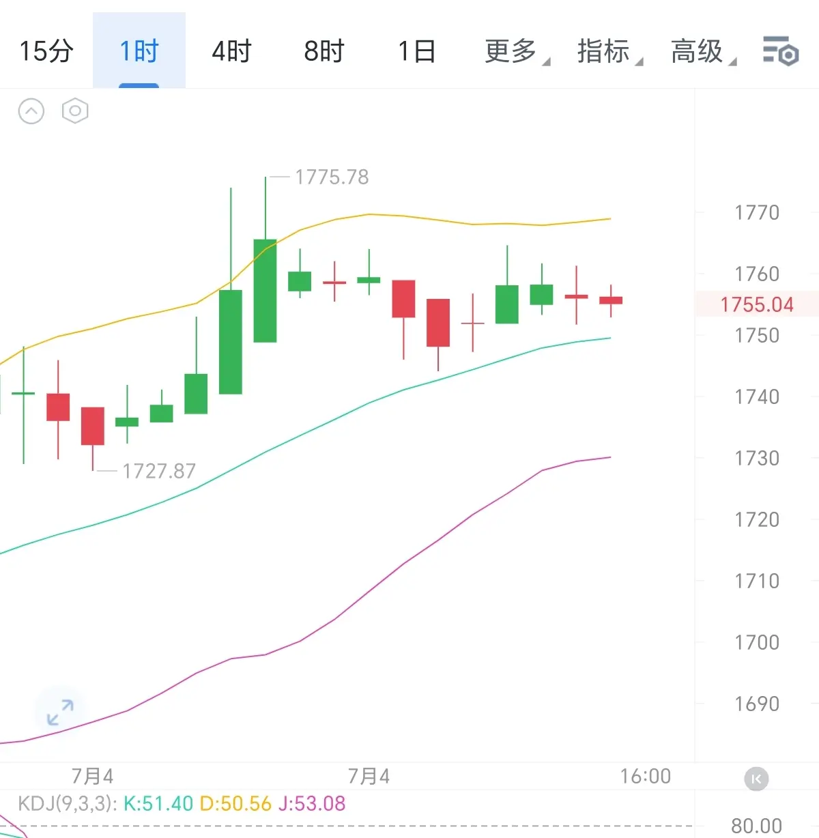Tap the J:53.08 magenta value

pyautogui.click(x=312, y=803)
